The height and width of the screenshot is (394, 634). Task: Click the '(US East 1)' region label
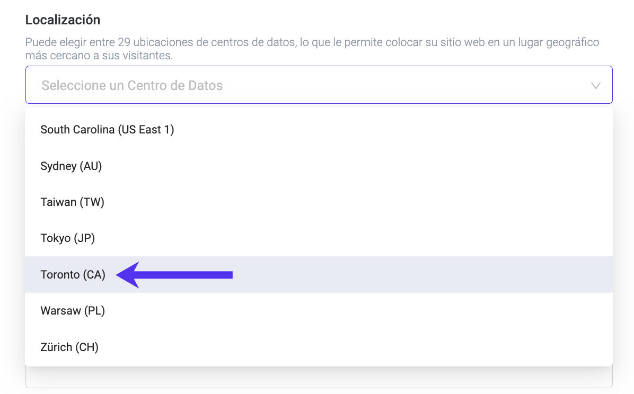pyautogui.click(x=146, y=130)
